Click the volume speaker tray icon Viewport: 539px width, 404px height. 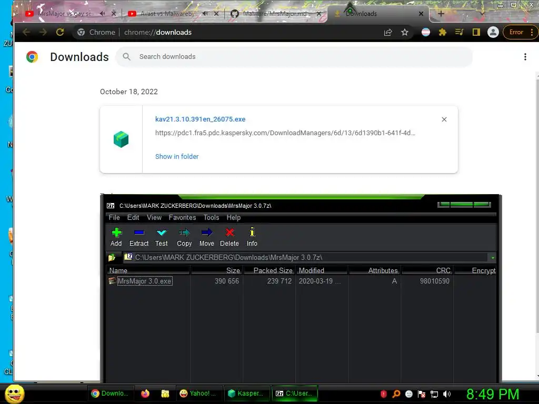coord(447,394)
